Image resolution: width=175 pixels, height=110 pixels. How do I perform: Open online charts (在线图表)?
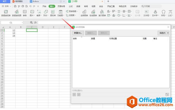(x=93, y=13)
